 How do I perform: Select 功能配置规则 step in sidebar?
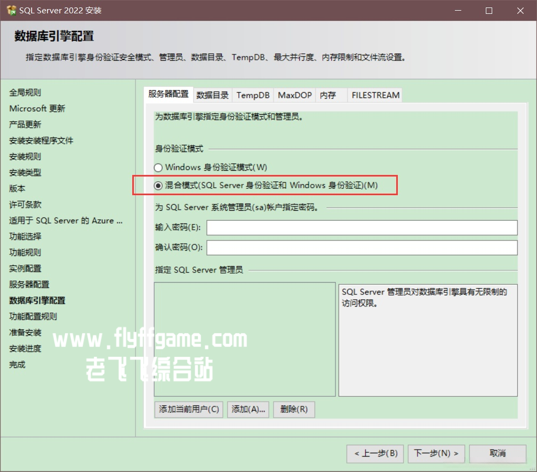click(33, 317)
